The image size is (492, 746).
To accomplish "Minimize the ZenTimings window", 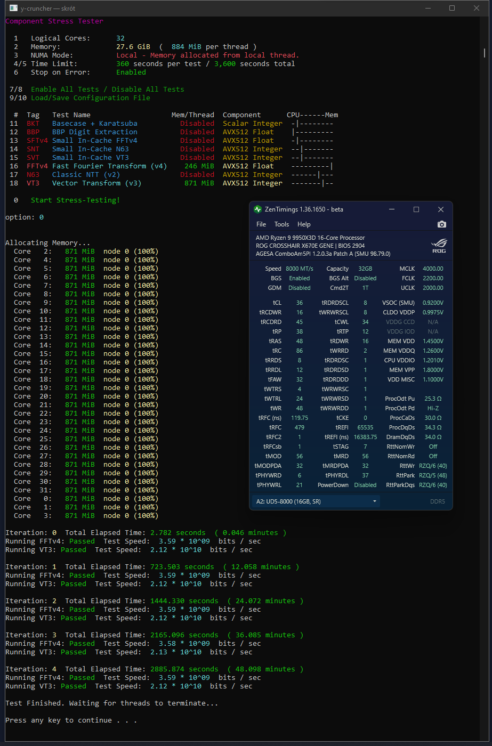I will click(392, 209).
